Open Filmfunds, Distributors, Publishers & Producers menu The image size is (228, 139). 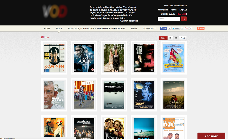pyautogui.click(x=96, y=29)
